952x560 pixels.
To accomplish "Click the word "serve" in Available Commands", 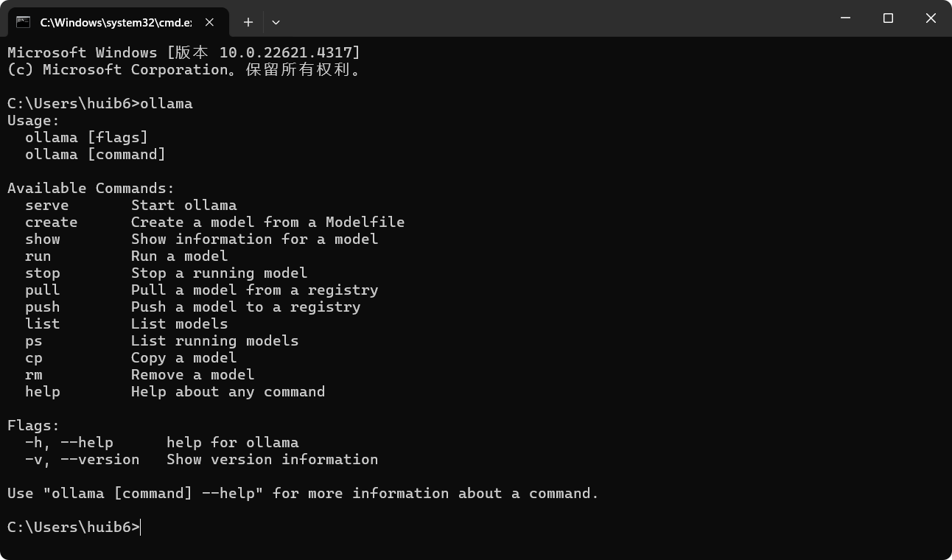I will tap(46, 206).
